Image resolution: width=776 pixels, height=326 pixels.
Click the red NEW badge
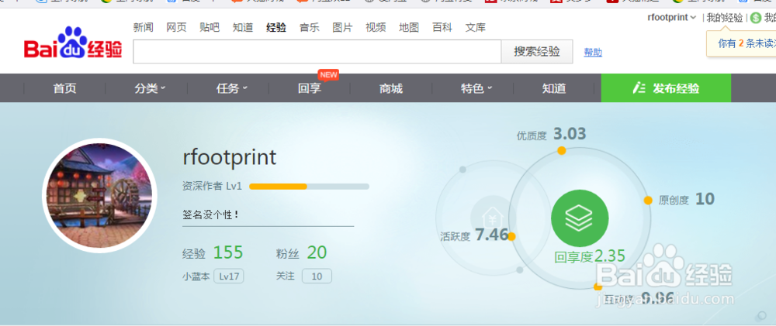click(328, 75)
